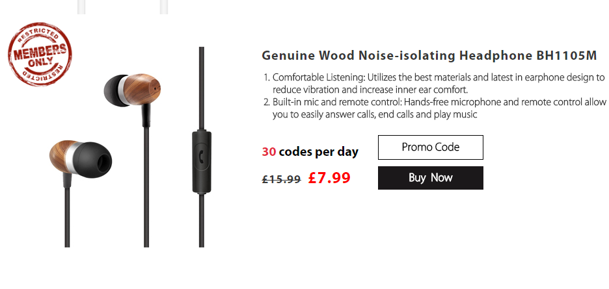The image size is (609, 289).
Task: Click the cable below the lower earbud
Action: [67, 214]
